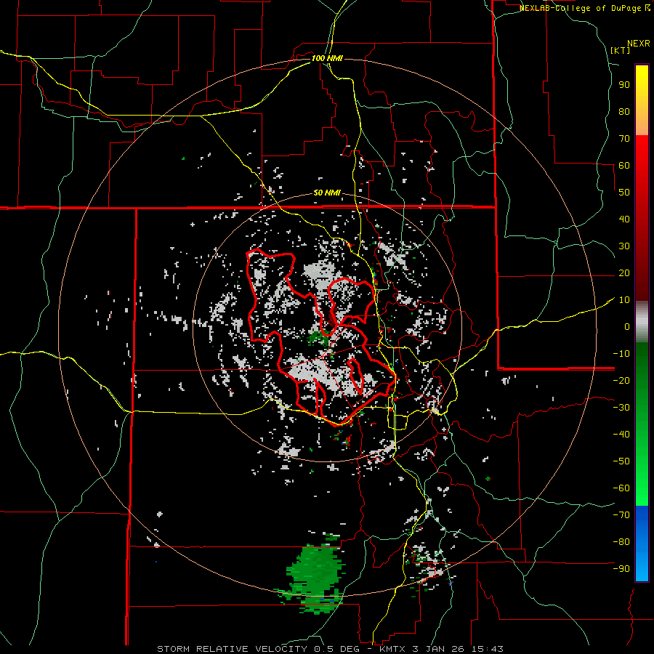Click the yellow top segment of the color bar
Screen dimensions: 654x654
click(x=642, y=100)
